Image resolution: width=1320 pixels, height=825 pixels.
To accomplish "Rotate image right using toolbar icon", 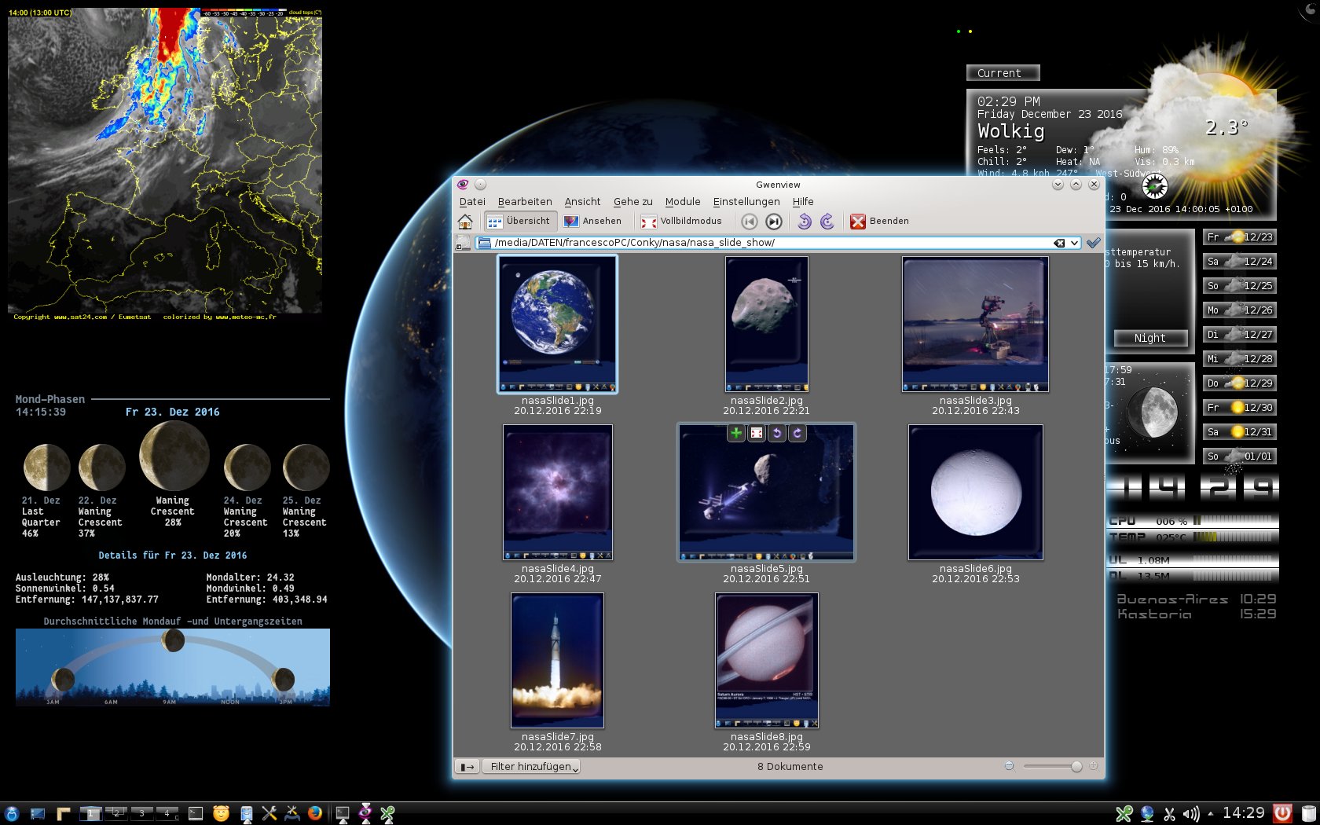I will point(827,222).
